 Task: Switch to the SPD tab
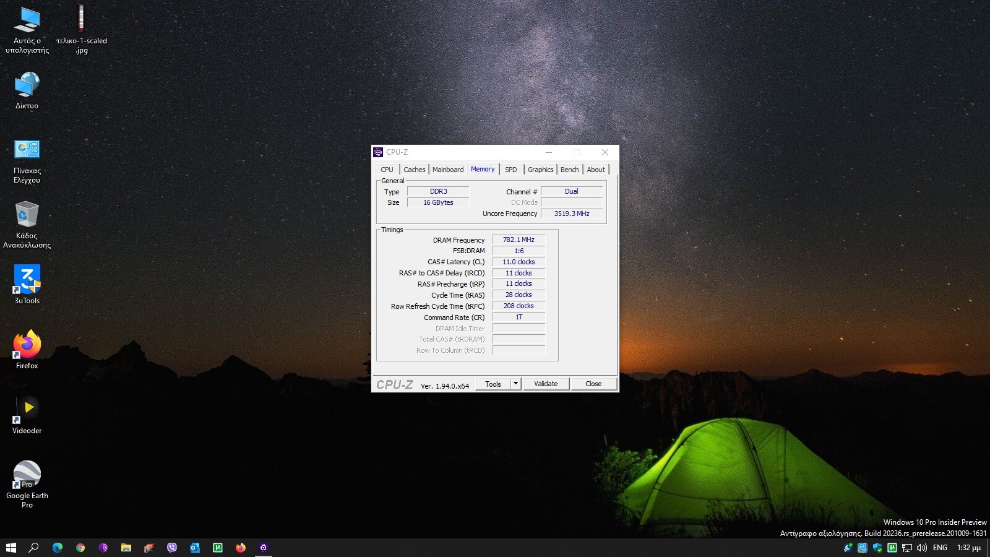pyautogui.click(x=510, y=170)
